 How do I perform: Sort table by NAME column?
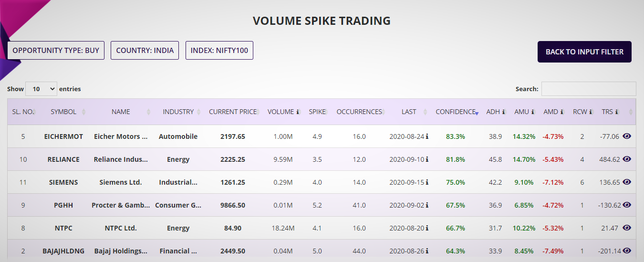[121, 112]
